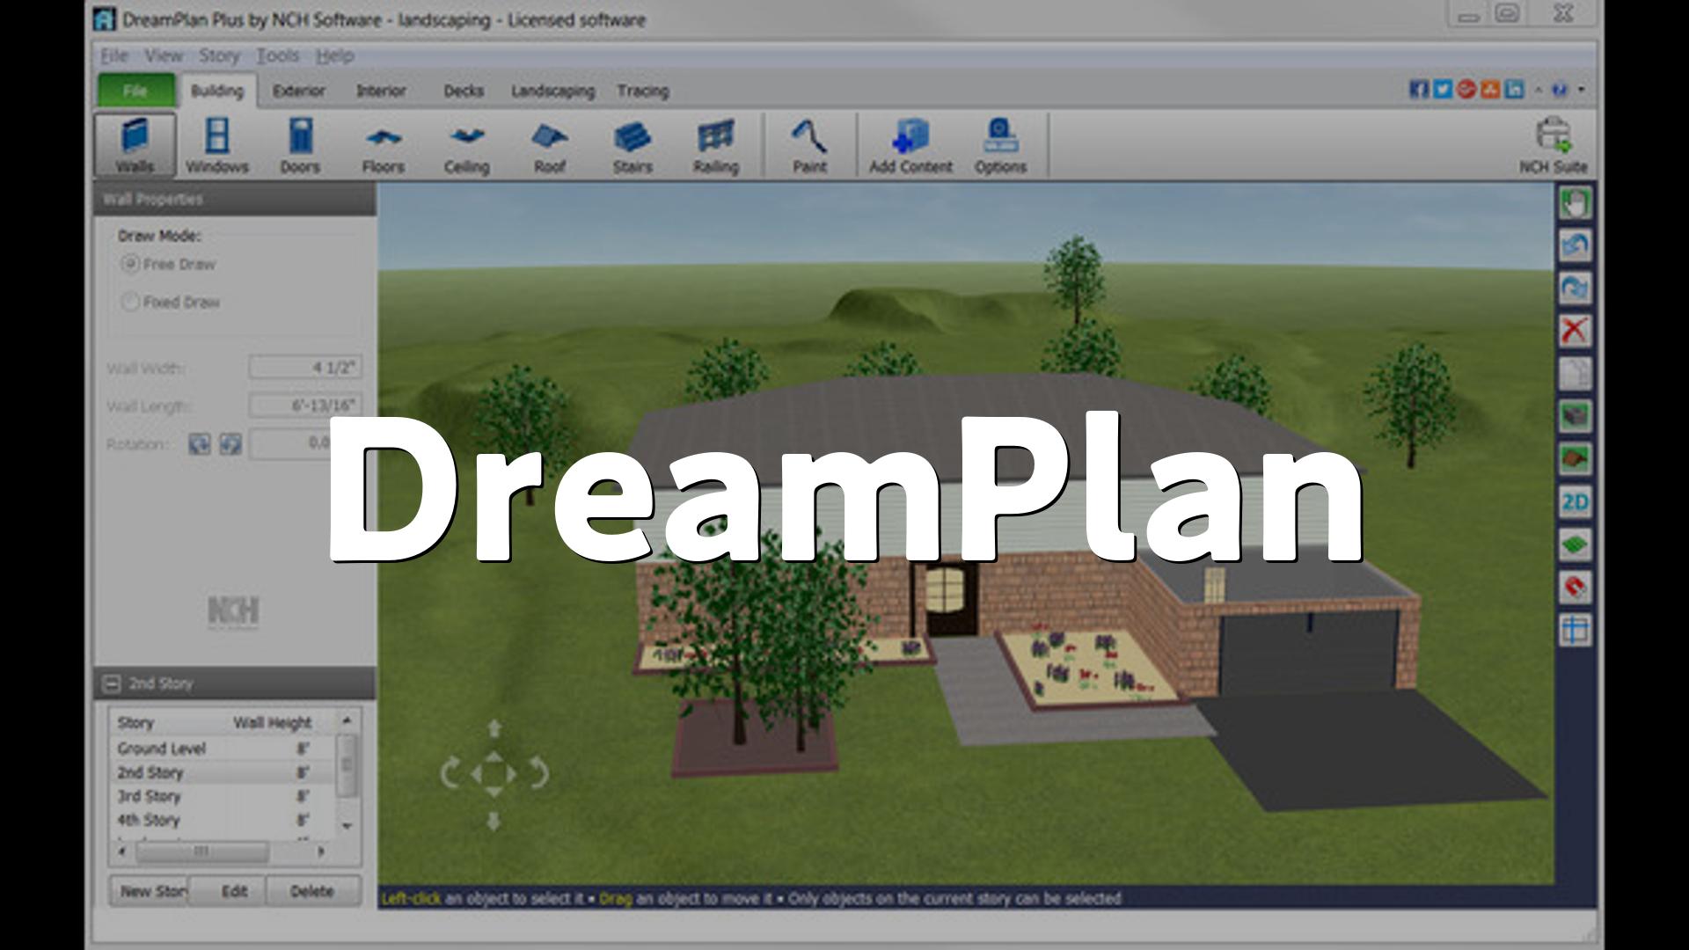
Task: Click the grid blueprint icon in sidebar
Action: coord(1575,630)
